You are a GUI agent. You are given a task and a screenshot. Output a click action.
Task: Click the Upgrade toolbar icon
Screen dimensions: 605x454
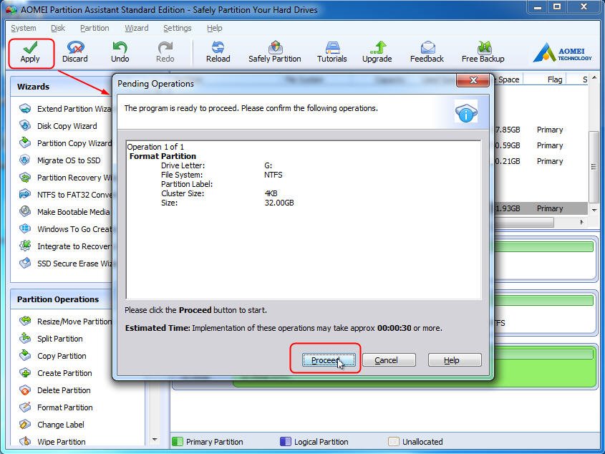(x=377, y=52)
